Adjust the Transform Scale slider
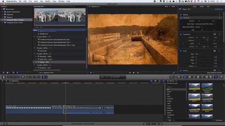 tap(199, 43)
